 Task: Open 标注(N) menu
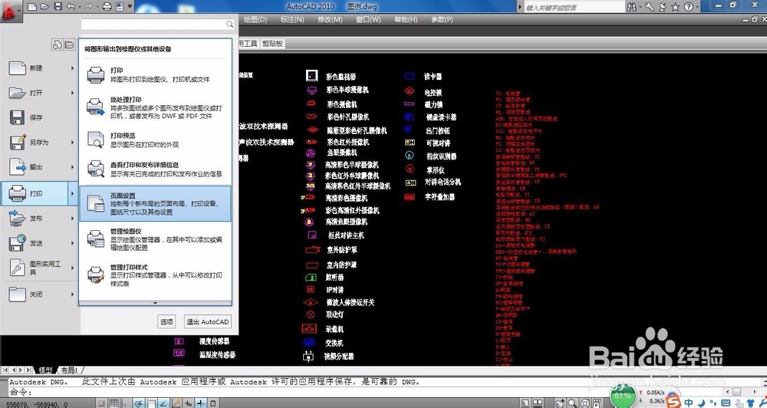coord(292,20)
